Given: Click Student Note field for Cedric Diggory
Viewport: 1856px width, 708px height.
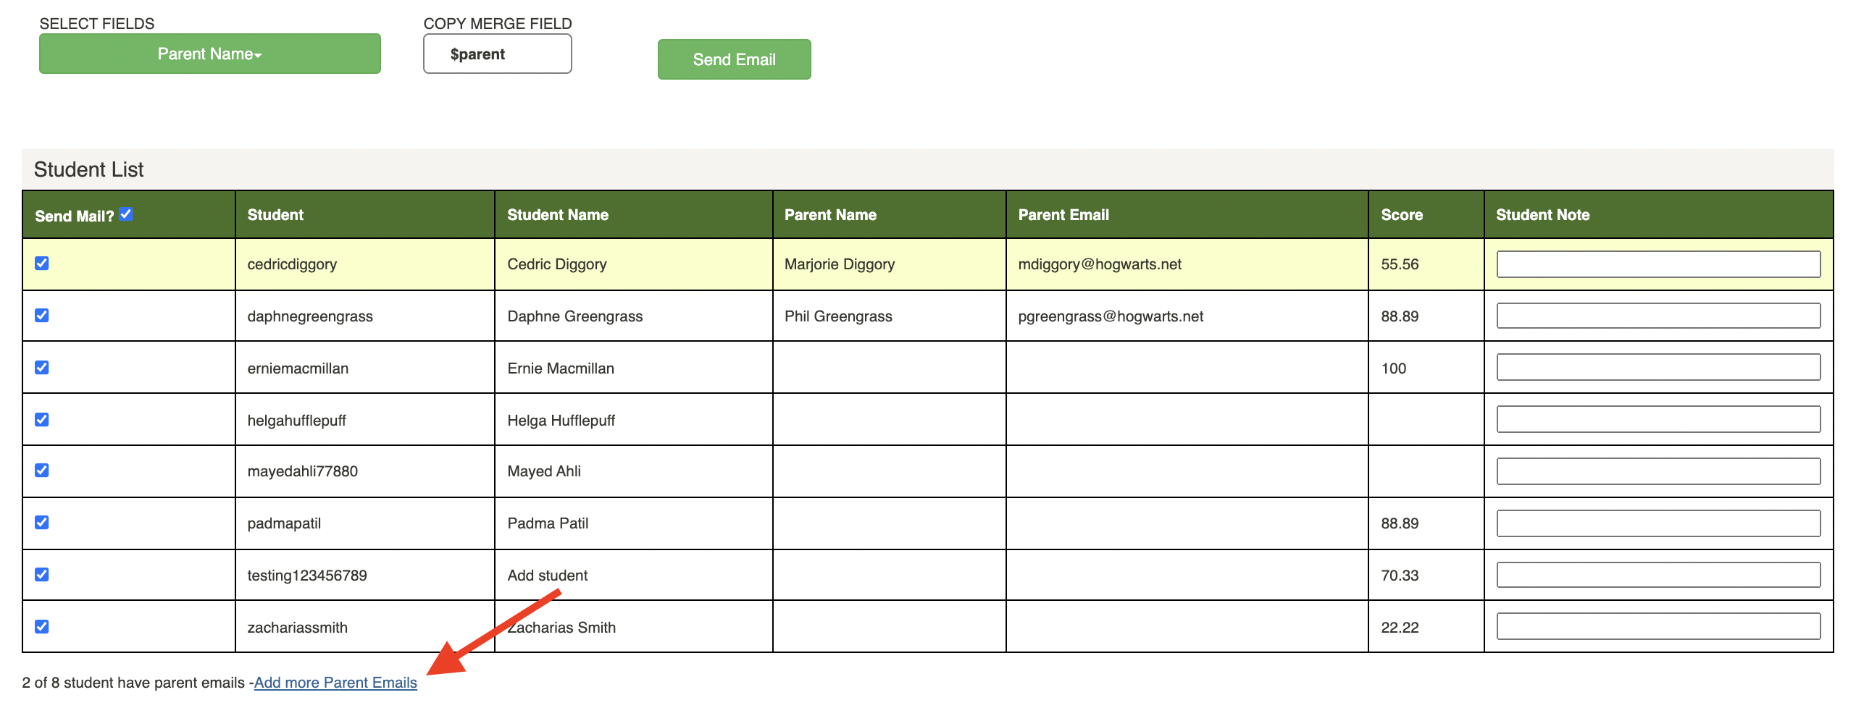Looking at the screenshot, I should (x=1658, y=264).
